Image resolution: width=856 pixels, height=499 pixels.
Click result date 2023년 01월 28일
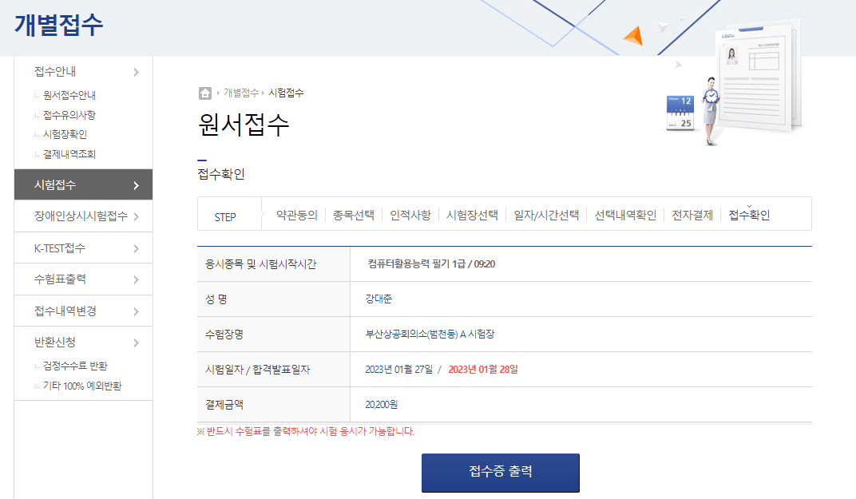[483, 370]
